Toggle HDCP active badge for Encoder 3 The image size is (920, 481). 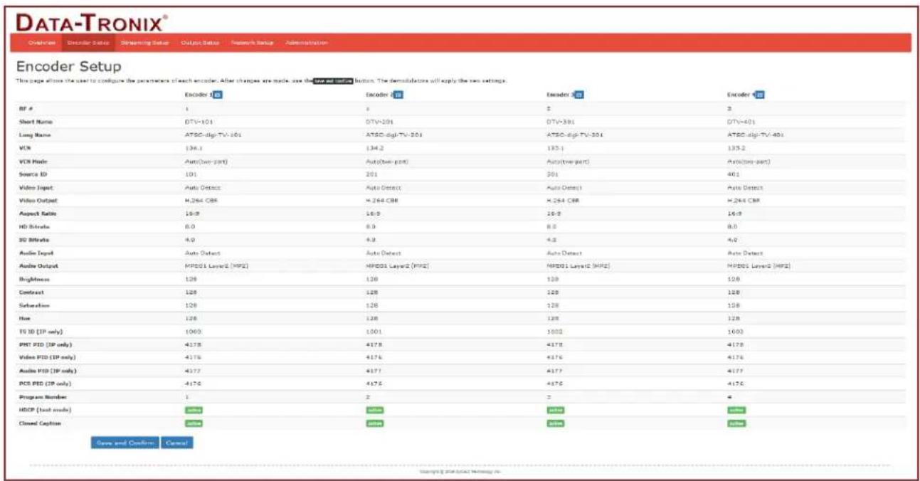555,410
